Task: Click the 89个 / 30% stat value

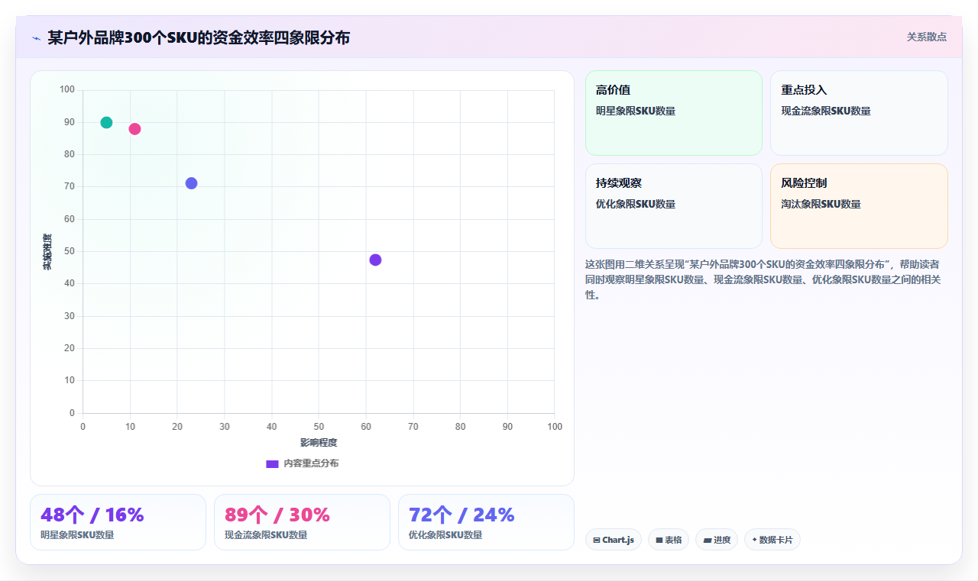Action: [x=277, y=515]
